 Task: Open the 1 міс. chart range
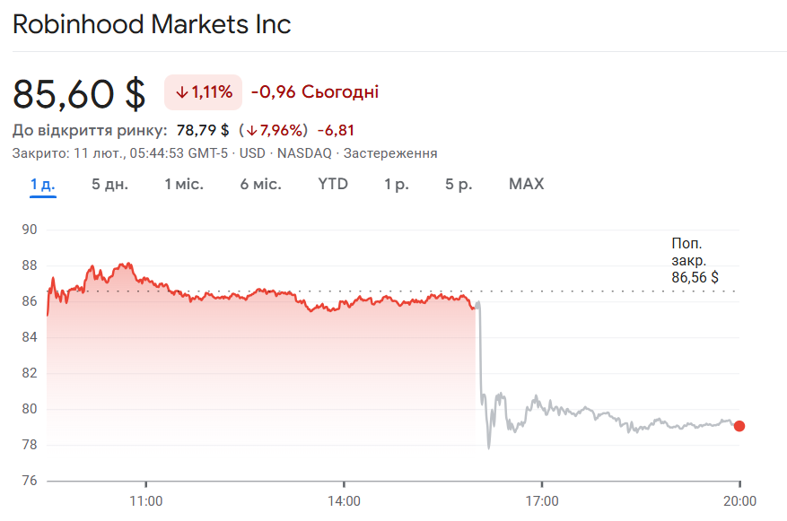tap(183, 185)
